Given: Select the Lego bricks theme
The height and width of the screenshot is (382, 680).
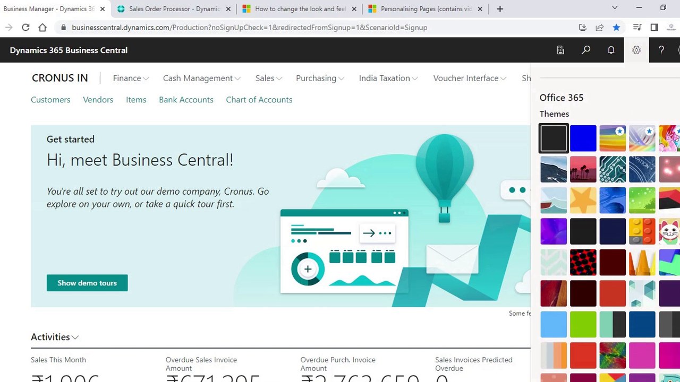Looking at the screenshot, I should pyautogui.click(x=642, y=231).
